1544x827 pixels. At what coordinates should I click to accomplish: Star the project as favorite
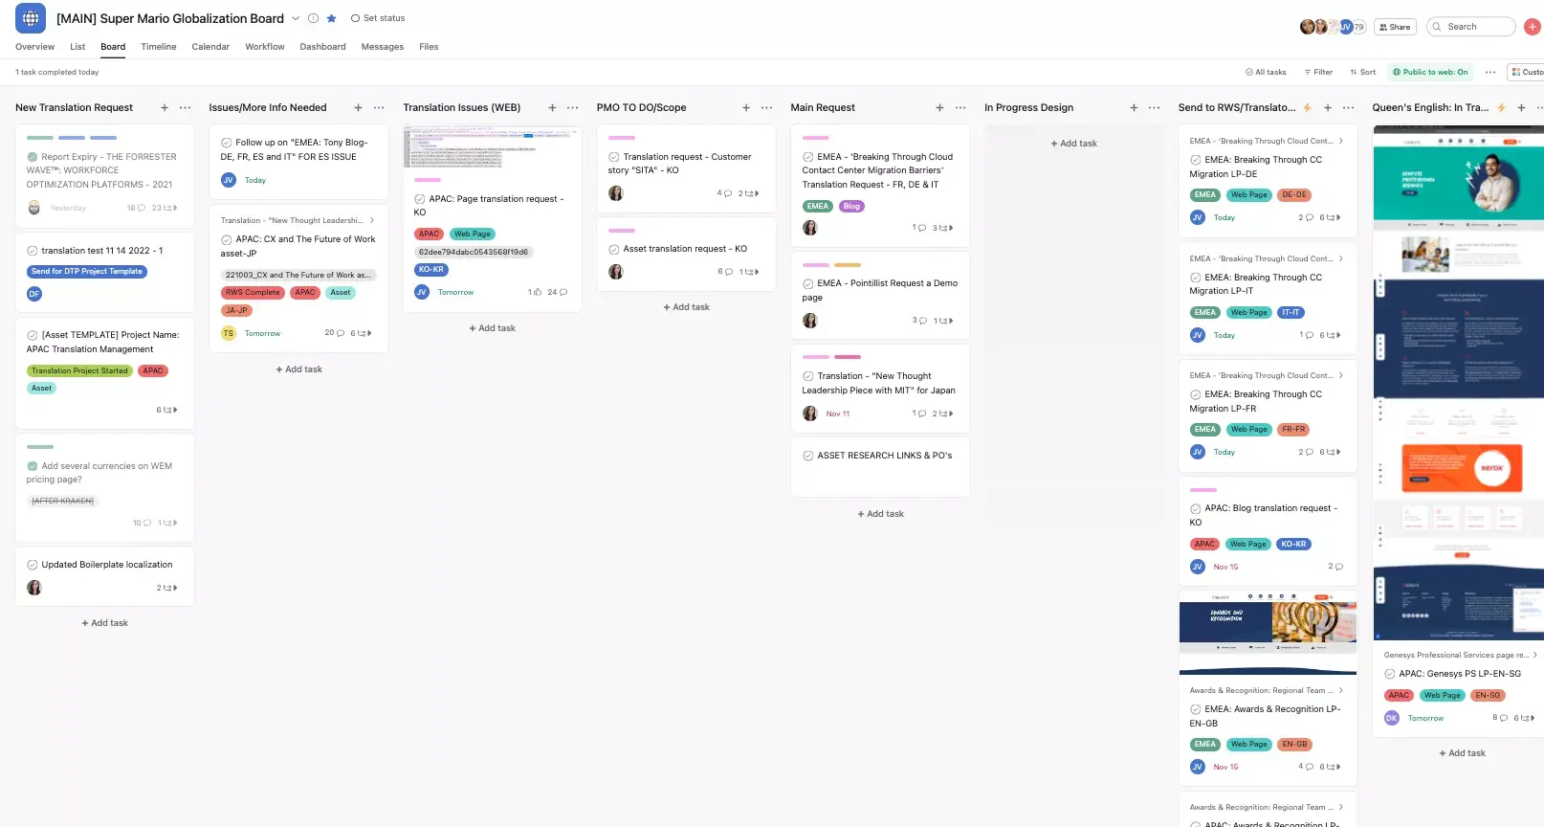(331, 18)
